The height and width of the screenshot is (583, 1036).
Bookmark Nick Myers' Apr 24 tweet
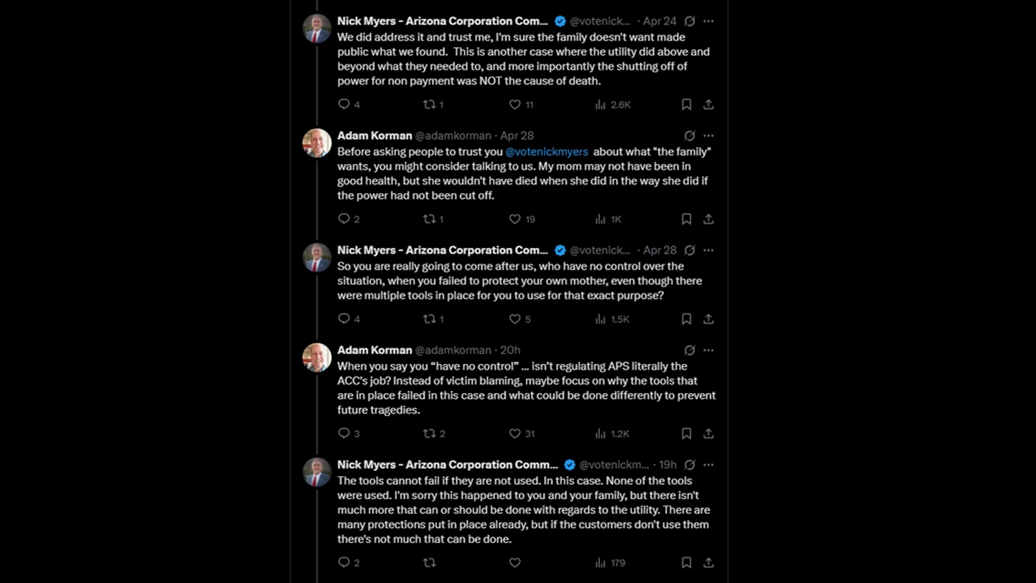coord(686,104)
